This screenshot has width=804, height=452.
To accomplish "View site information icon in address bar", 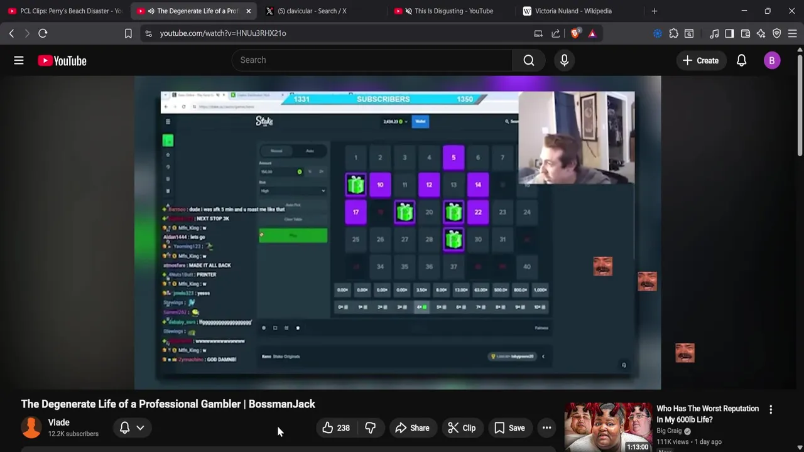I will (x=148, y=33).
